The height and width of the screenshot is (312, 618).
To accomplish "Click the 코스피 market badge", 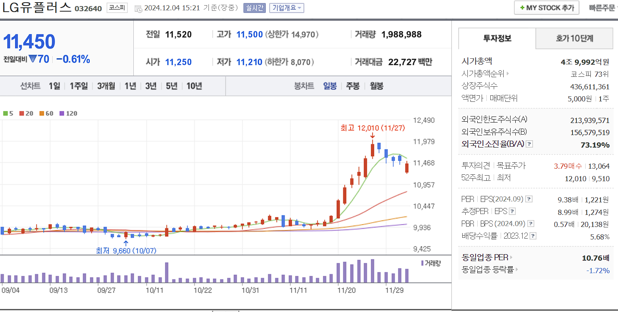I will pos(117,8).
